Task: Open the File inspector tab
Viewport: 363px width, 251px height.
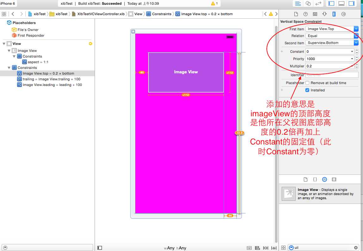Action: [x=296, y=14]
